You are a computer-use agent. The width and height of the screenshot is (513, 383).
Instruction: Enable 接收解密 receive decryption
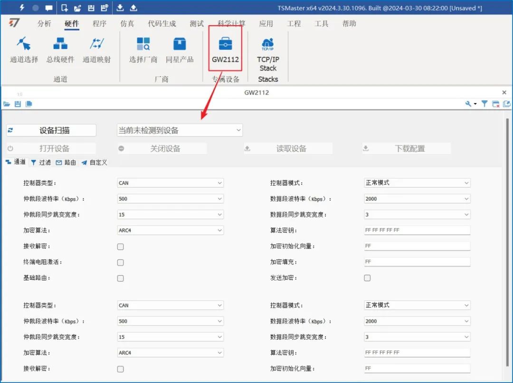click(x=120, y=246)
